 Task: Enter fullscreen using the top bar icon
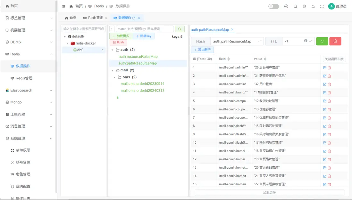(x=322, y=6)
